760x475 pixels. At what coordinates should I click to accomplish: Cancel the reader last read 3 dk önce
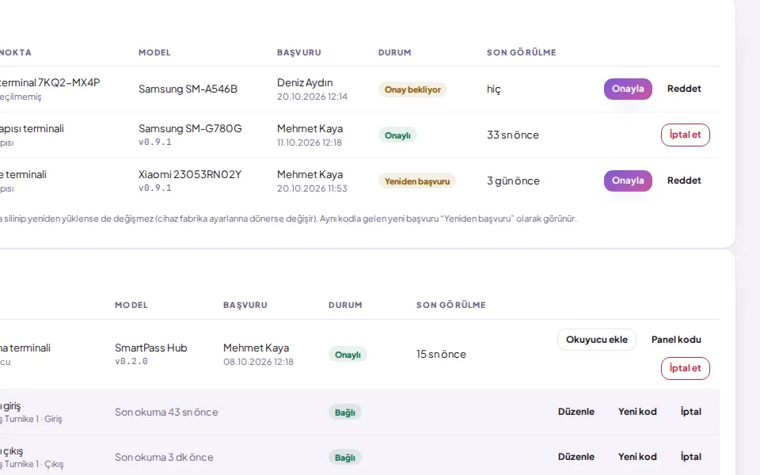690,457
